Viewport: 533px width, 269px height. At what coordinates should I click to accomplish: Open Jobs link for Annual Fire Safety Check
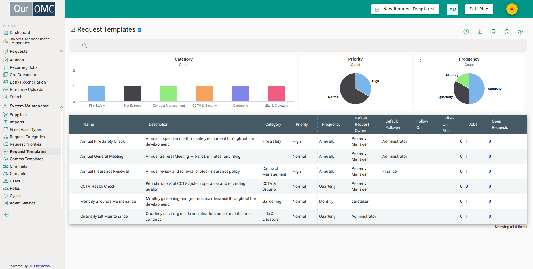point(467,141)
